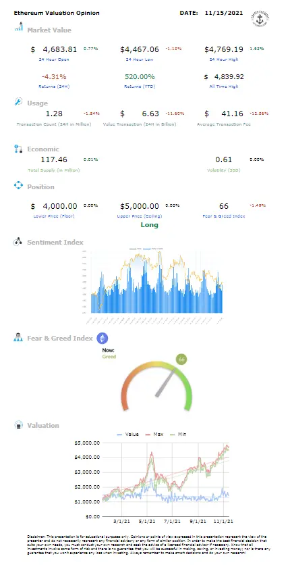The image size is (292, 569).
Task: Click the $4,769.19 high price
Action: pyautogui.click(x=223, y=49)
